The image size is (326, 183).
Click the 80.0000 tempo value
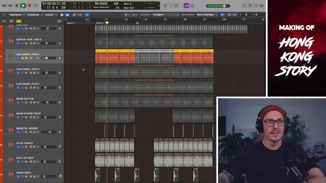[101, 4]
